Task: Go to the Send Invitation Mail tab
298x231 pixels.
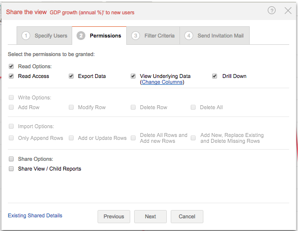Action: (215, 36)
